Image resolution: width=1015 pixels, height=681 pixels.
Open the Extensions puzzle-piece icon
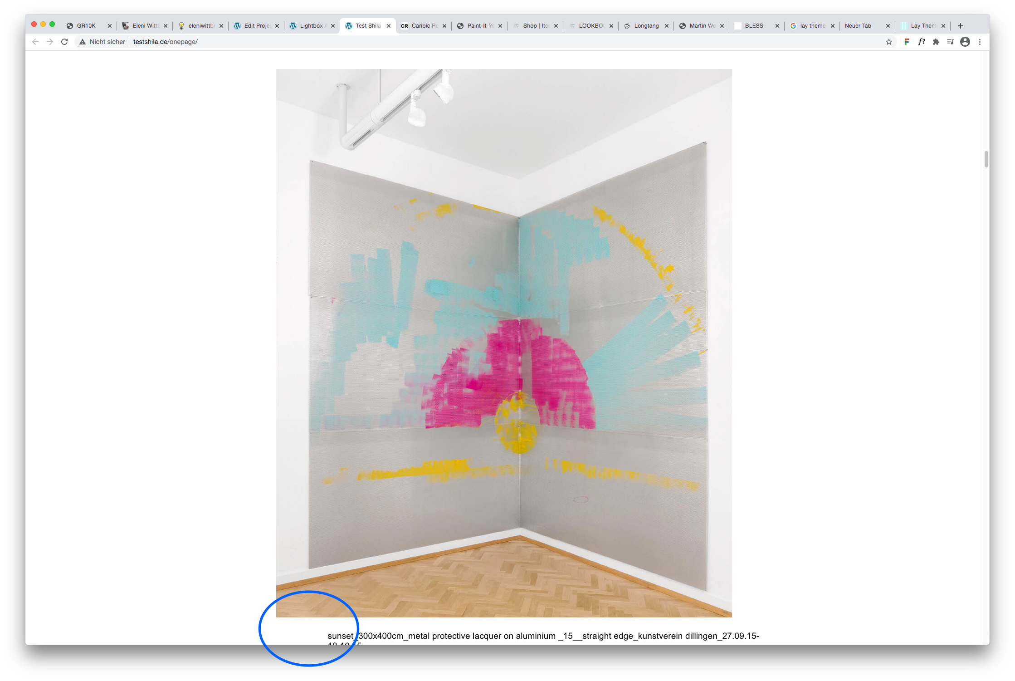pos(936,42)
